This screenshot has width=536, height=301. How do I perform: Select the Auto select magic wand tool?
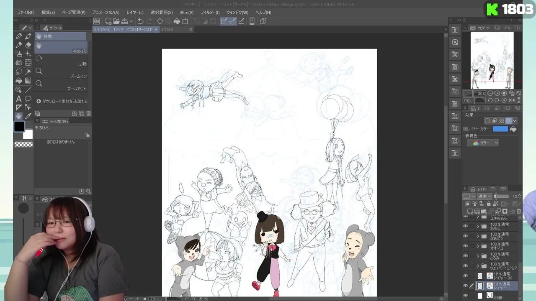click(28, 72)
